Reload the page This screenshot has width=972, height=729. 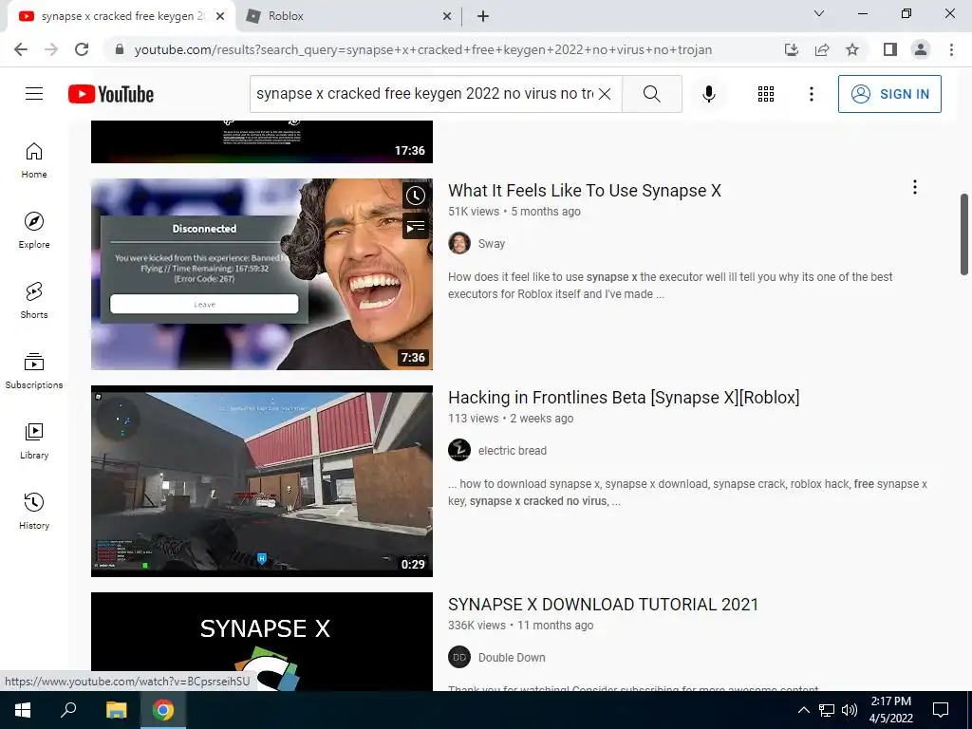[x=82, y=49]
